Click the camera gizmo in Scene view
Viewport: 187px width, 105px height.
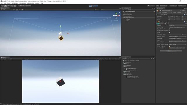60,33
